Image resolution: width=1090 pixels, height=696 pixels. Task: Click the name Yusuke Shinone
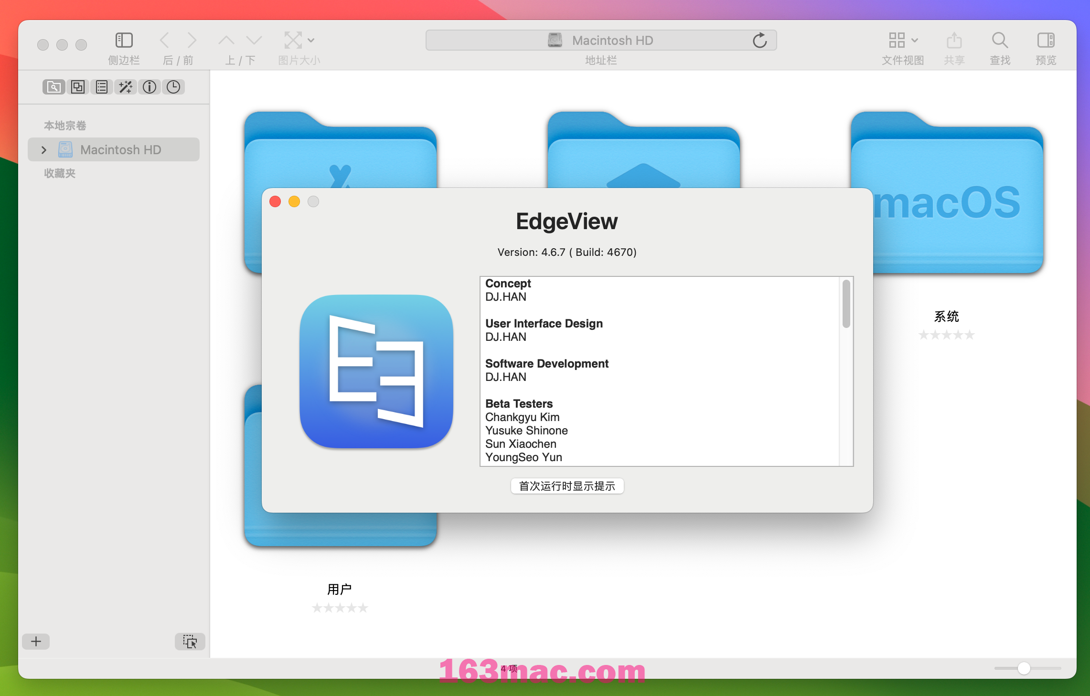526,431
